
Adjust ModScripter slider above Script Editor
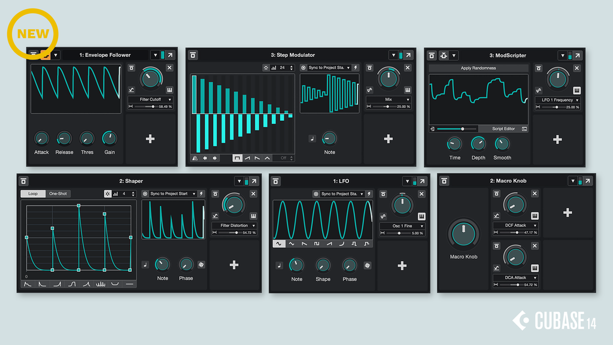[x=457, y=129]
